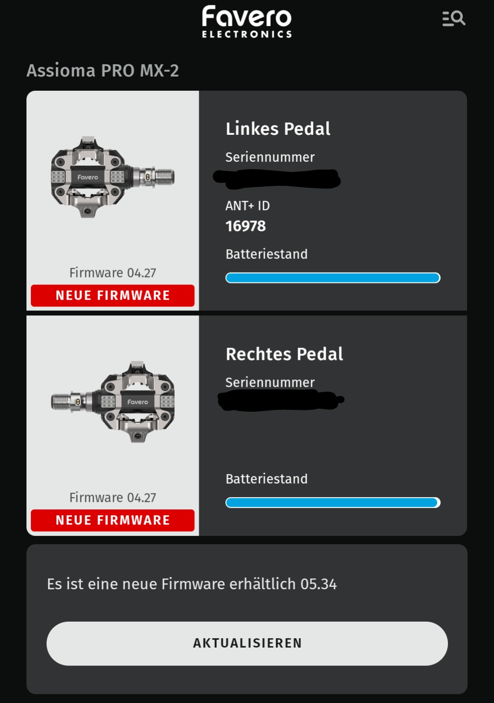Tap the left pedal Batteriestand label

(266, 254)
